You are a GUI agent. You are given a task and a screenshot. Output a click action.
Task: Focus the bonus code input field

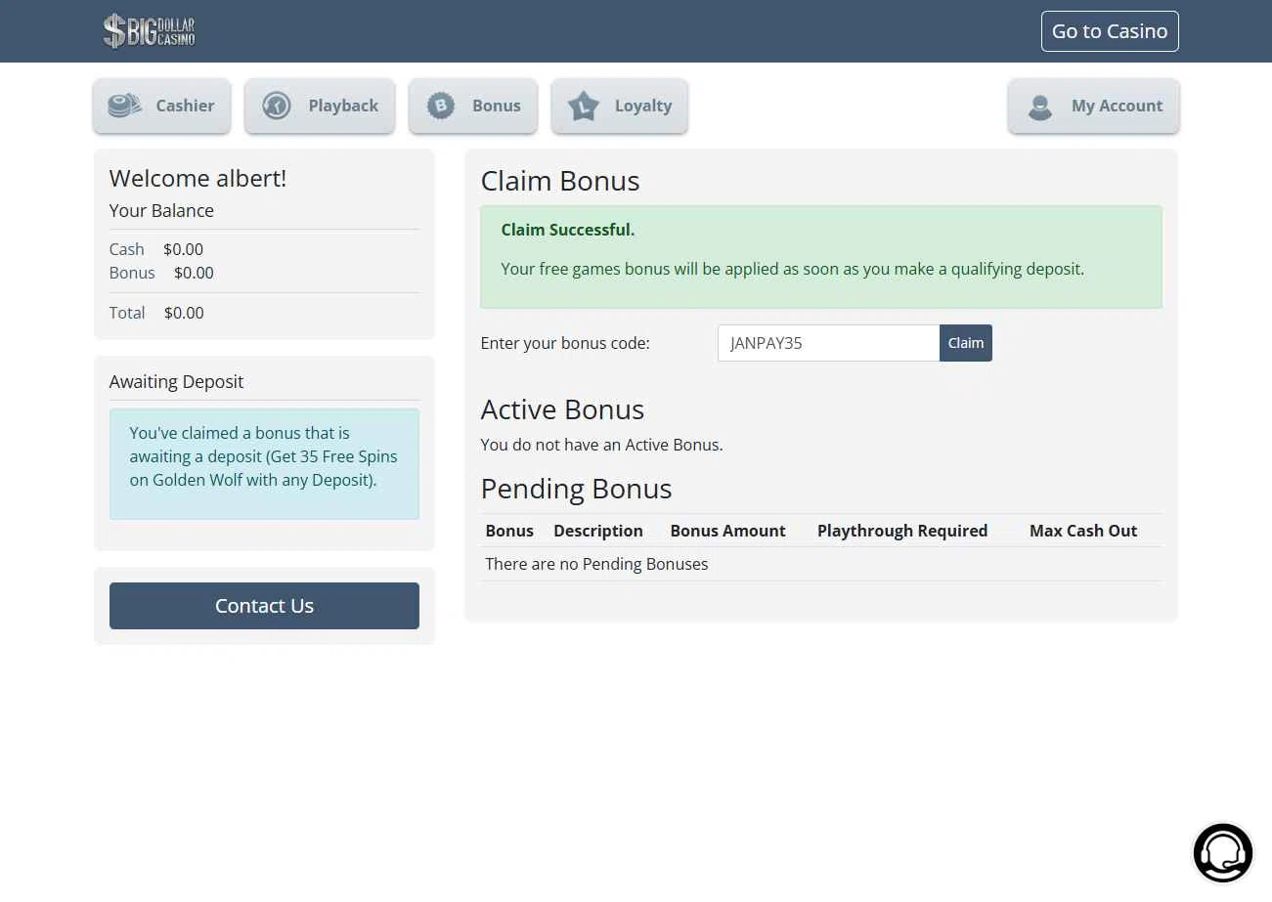click(828, 343)
